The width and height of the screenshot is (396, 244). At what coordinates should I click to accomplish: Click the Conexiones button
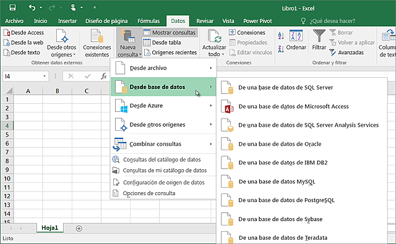click(247, 33)
